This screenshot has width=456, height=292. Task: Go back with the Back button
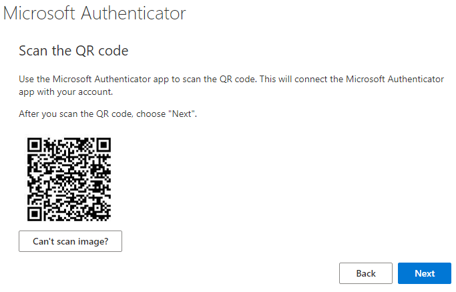point(365,273)
